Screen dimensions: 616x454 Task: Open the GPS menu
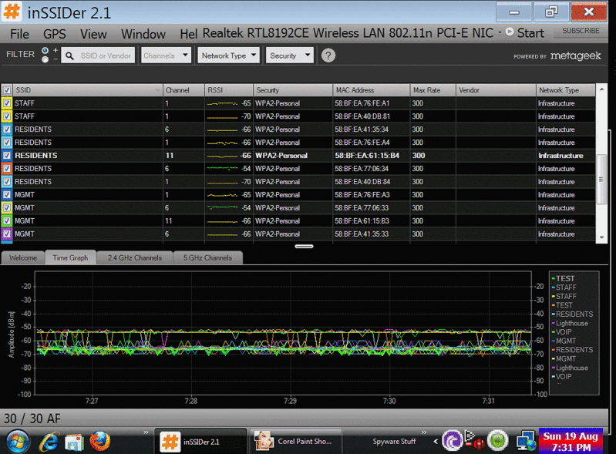click(54, 34)
